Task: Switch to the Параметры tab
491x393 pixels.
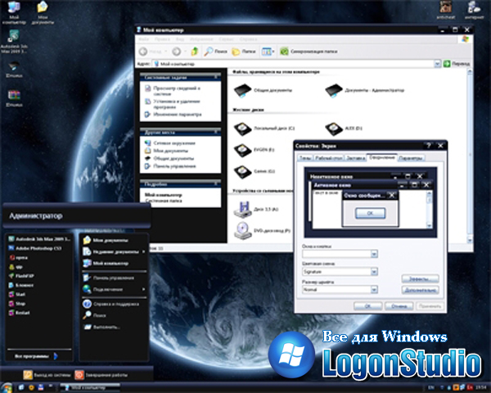Action: point(411,158)
